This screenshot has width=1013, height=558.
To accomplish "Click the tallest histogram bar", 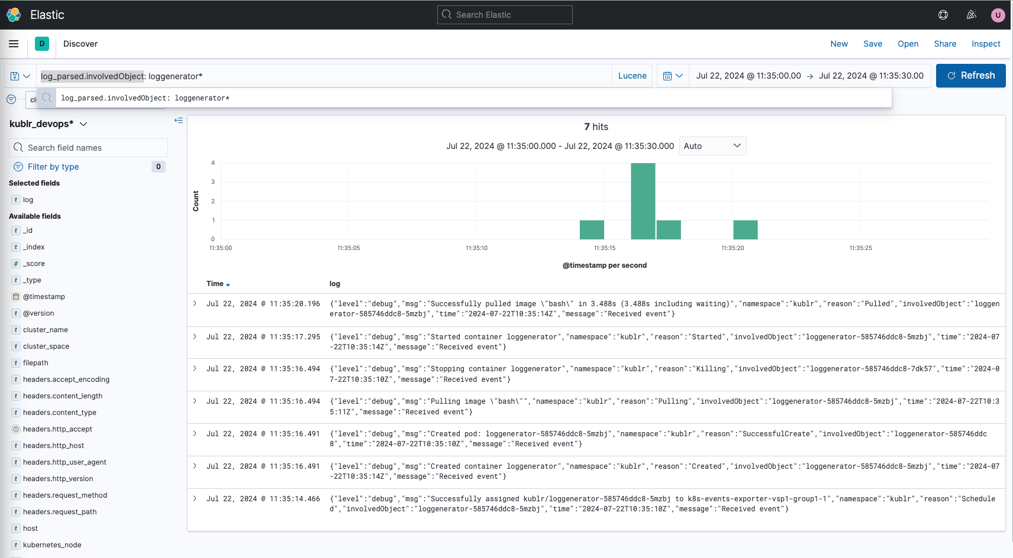I will (x=643, y=201).
